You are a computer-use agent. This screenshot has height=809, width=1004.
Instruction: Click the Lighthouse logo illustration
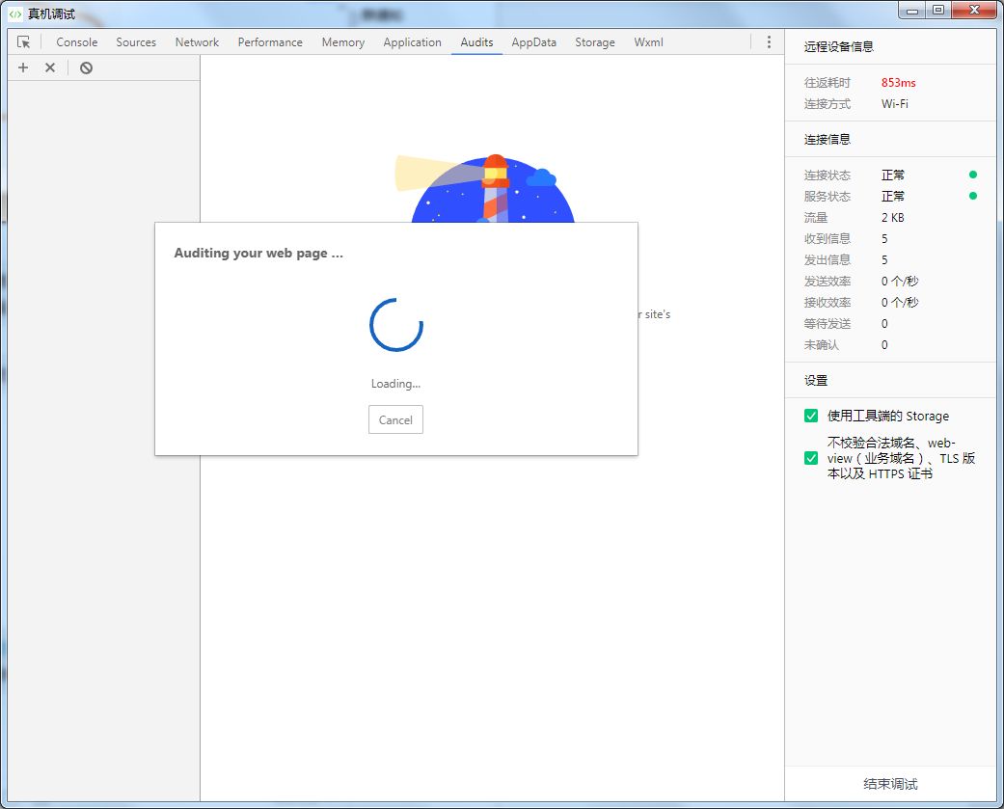pos(485,188)
